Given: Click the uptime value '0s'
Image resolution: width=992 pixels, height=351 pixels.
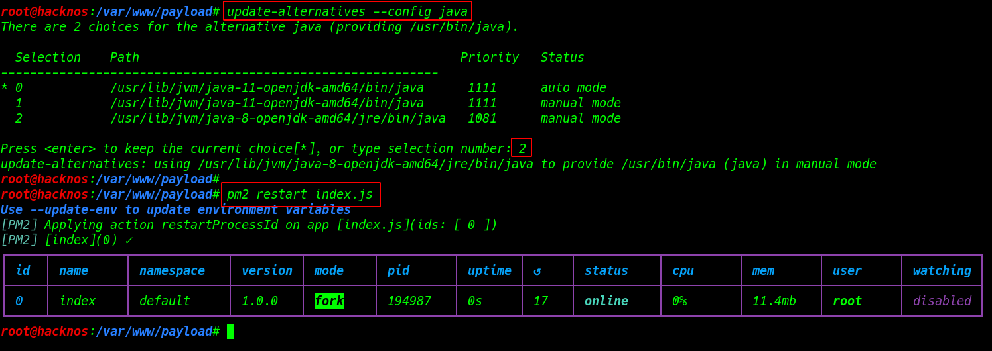Looking at the screenshot, I should pos(475,301).
